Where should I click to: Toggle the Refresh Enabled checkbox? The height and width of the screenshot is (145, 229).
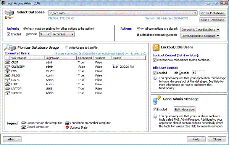point(8,34)
